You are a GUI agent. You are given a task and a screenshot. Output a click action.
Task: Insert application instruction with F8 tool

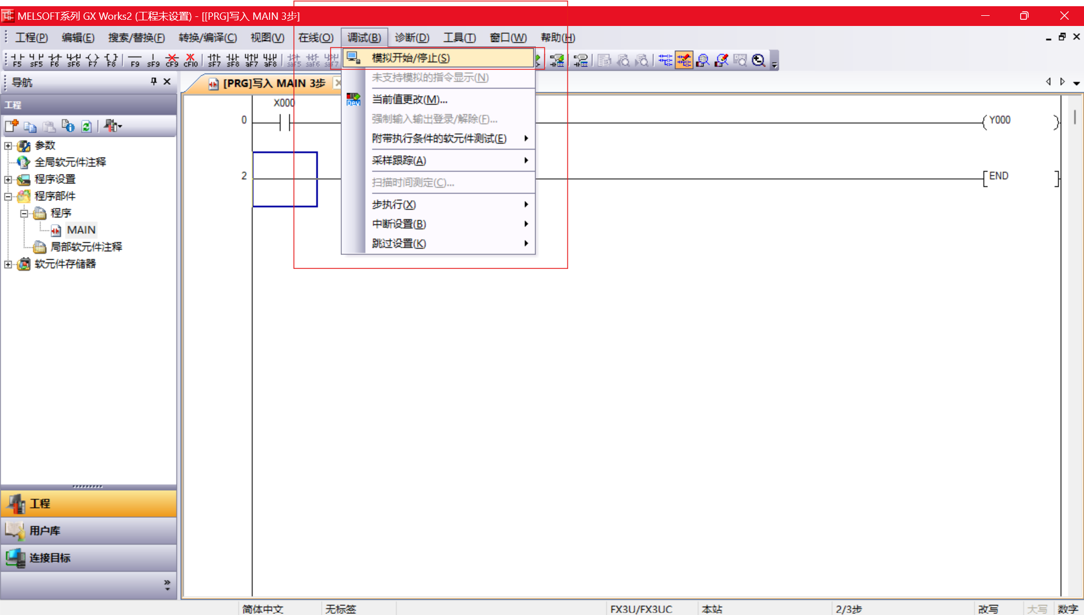pyautogui.click(x=111, y=60)
